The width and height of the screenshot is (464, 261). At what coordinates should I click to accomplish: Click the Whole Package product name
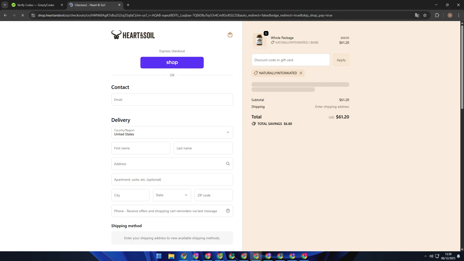282,38
